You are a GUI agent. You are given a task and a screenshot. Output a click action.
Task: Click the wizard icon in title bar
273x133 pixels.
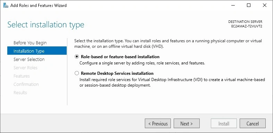6,6
